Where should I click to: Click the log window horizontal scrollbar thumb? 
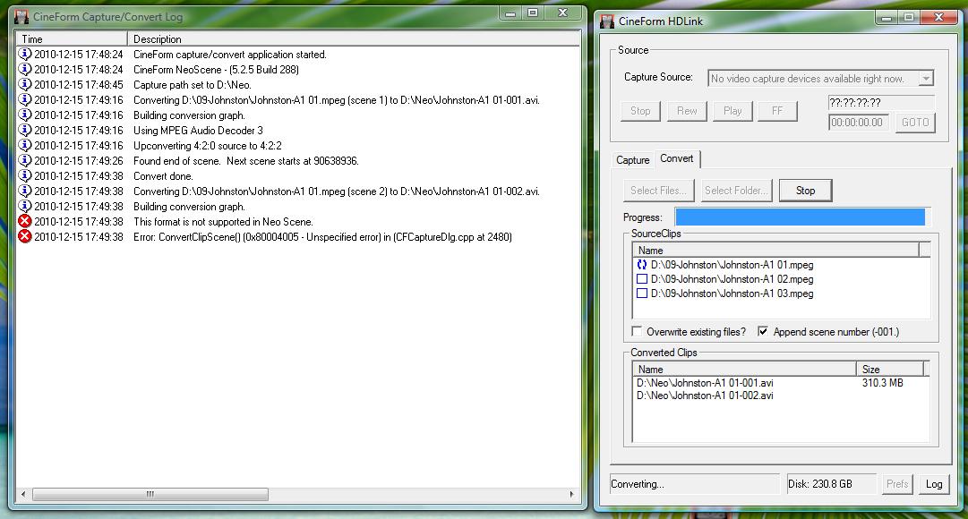click(150, 494)
